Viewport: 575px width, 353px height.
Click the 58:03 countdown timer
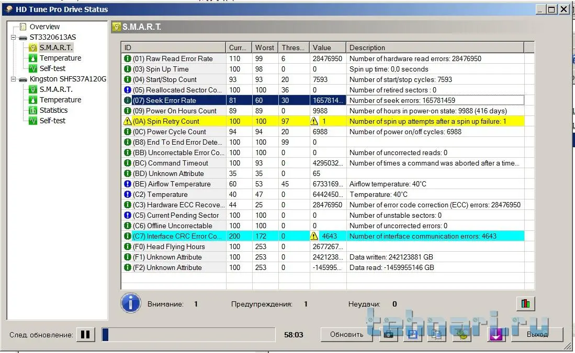(x=294, y=335)
